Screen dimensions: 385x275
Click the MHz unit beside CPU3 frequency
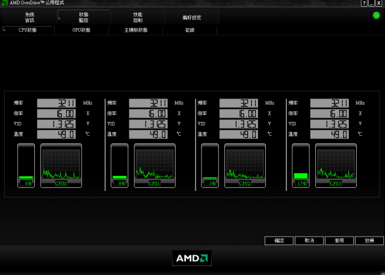click(360, 103)
